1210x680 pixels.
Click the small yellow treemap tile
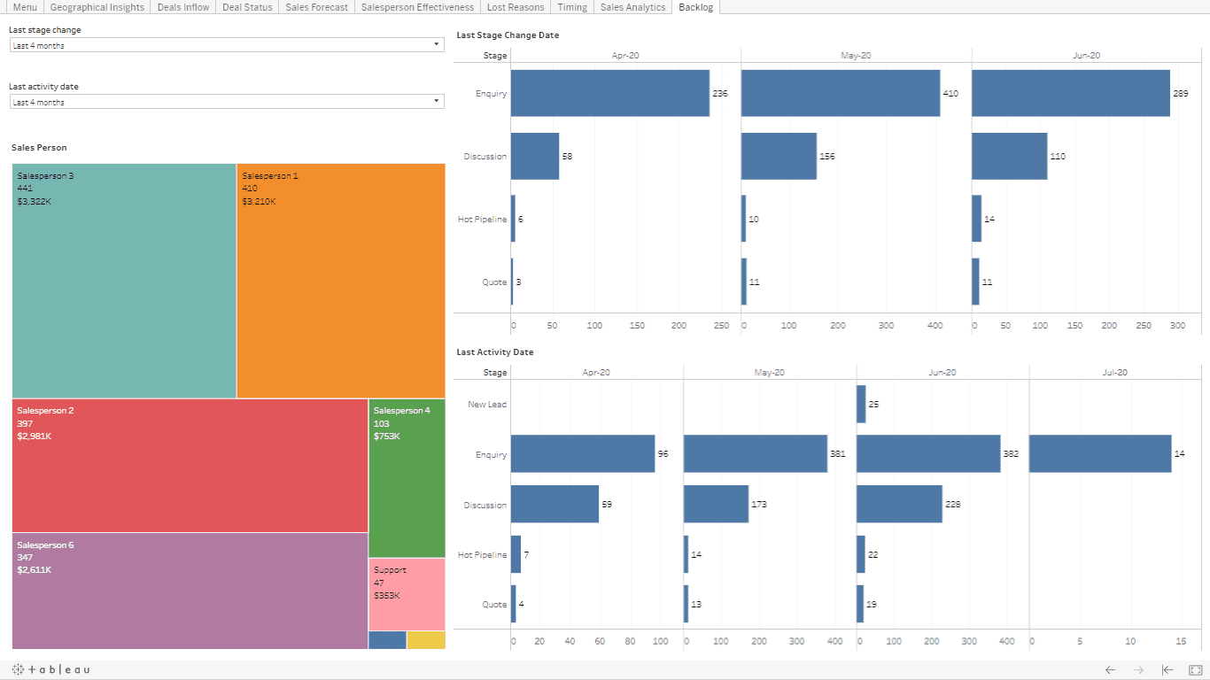426,640
